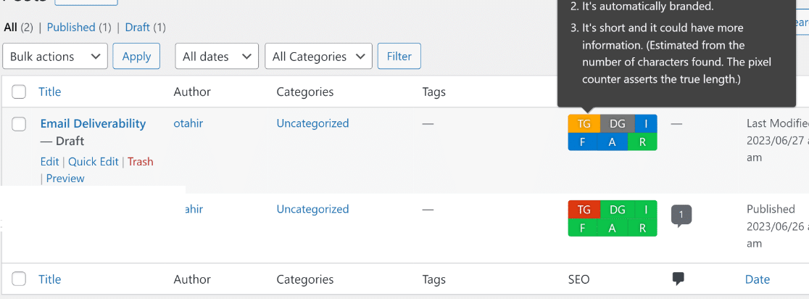Image resolution: width=809 pixels, height=299 pixels.
Task: Open the Bulk actions dropdown
Action: click(55, 57)
